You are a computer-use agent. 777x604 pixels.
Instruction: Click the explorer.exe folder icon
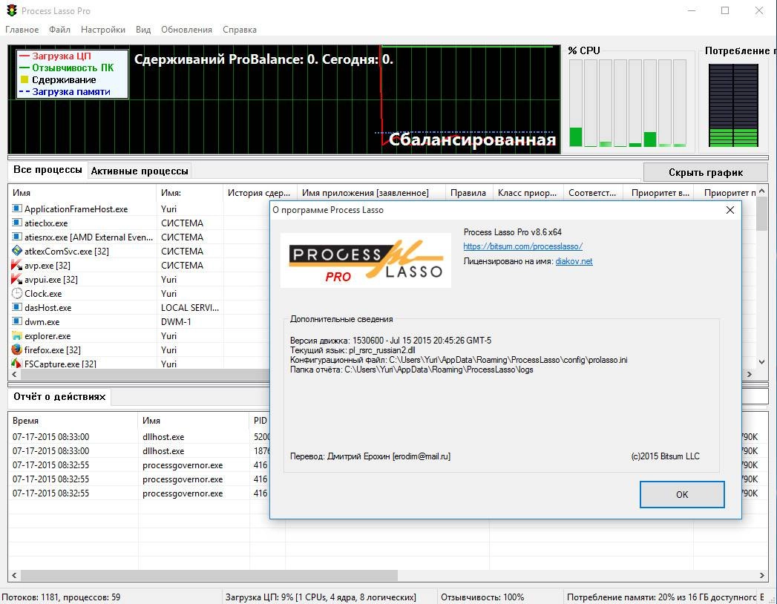point(17,335)
